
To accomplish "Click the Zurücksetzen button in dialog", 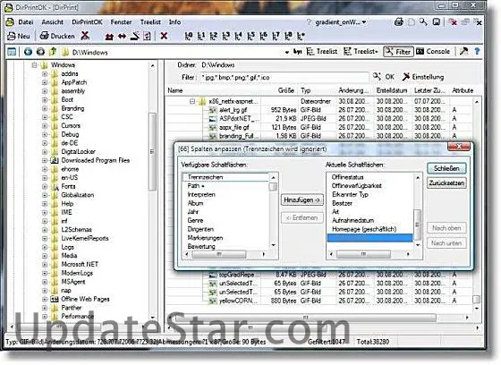I will pyautogui.click(x=446, y=183).
